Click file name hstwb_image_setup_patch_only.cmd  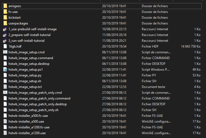pyautogui.click(x=35, y=93)
